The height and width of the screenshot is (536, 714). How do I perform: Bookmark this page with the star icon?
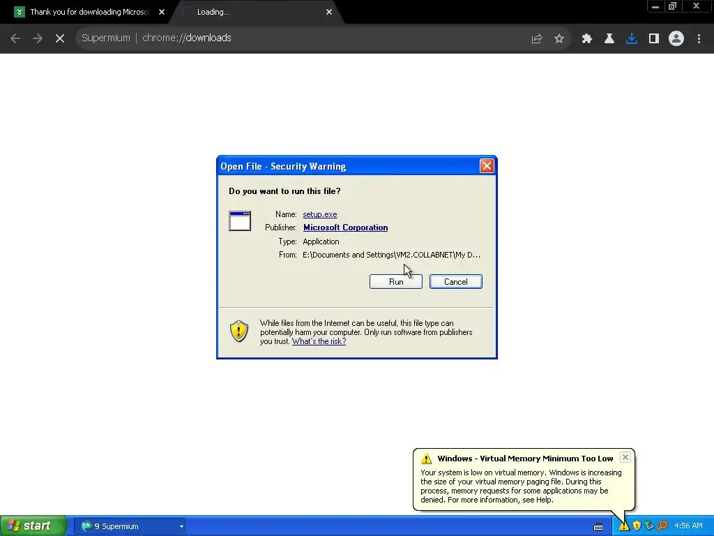(x=559, y=38)
